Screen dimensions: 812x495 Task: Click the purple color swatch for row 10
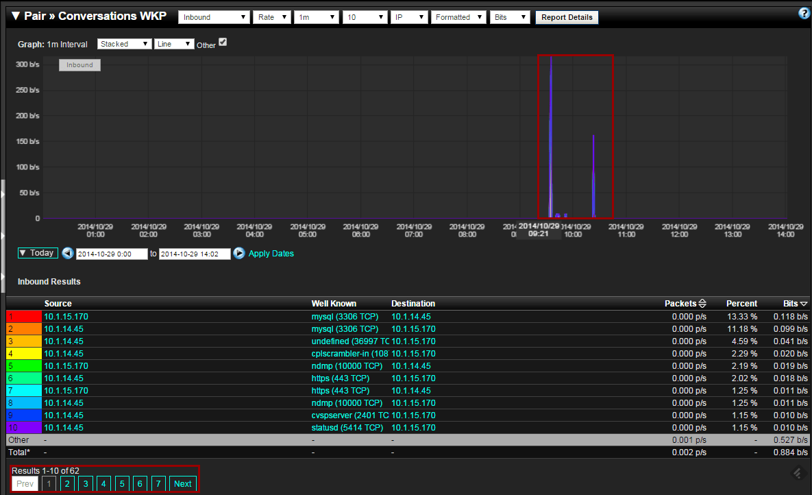coord(24,428)
